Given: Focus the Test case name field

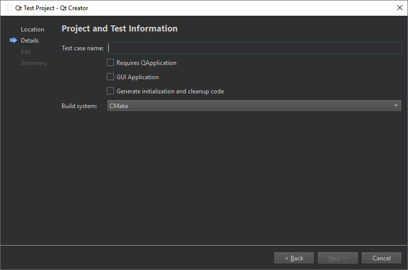Looking at the screenshot, I should pos(254,48).
